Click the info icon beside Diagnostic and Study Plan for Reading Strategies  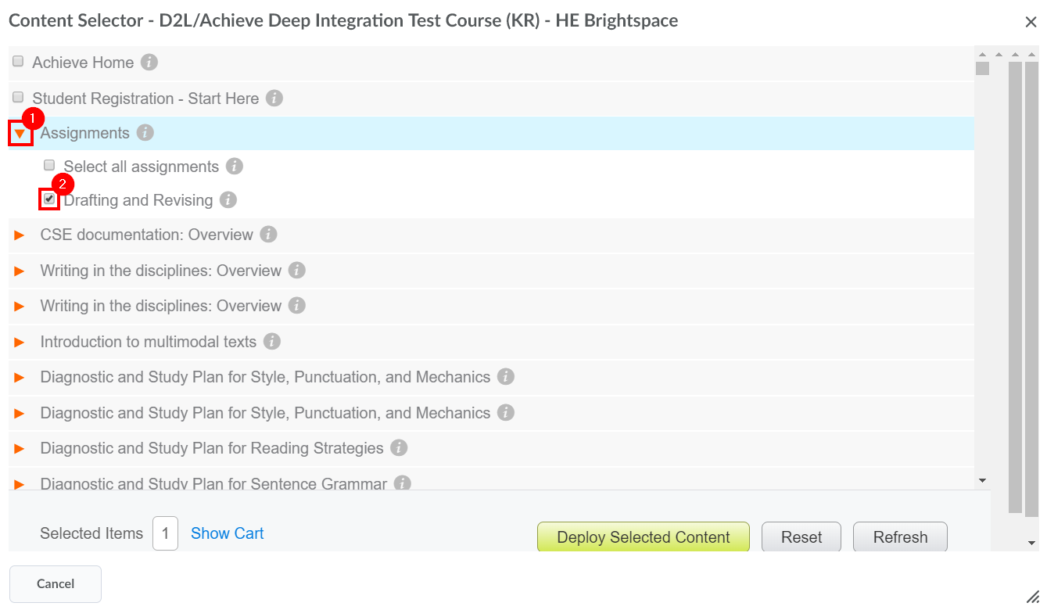[399, 448]
